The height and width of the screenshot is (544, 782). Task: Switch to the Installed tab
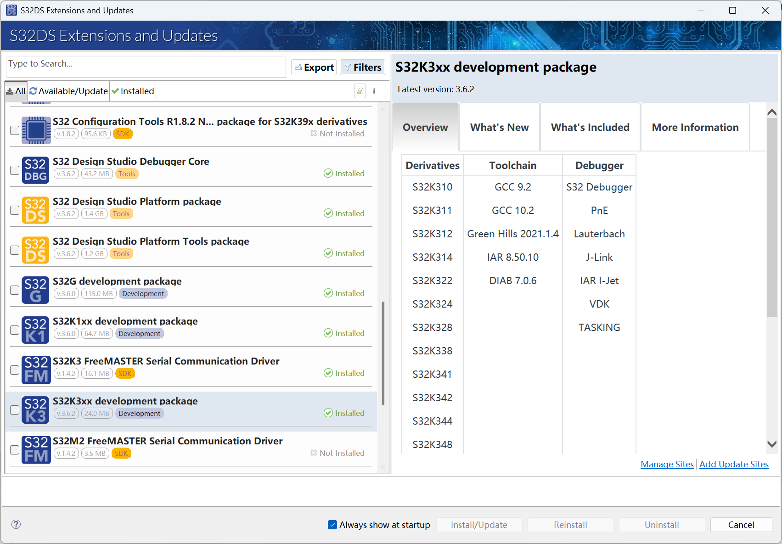133,91
